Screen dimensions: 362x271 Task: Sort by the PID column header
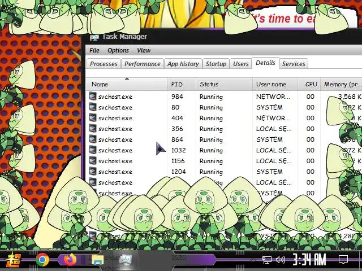pos(182,84)
